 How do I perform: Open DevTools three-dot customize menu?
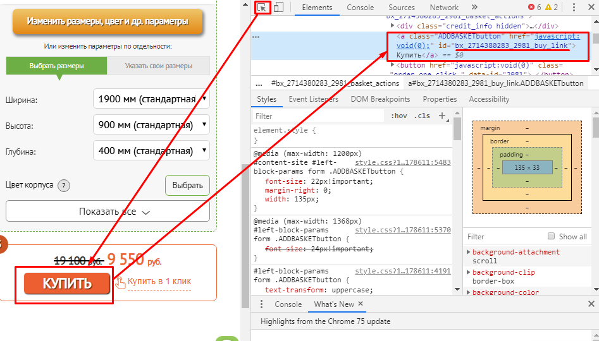click(574, 7)
